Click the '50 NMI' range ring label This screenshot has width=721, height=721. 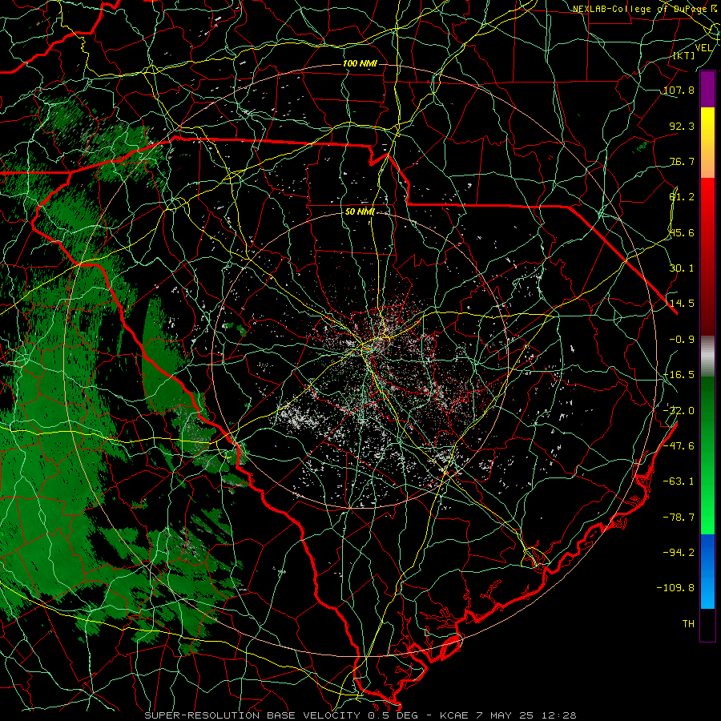[360, 211]
